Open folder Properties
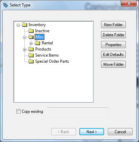This screenshot has width=139, height=142. (x=113, y=45)
